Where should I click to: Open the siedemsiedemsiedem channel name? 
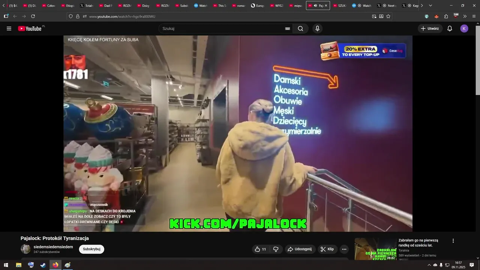[x=53, y=247]
